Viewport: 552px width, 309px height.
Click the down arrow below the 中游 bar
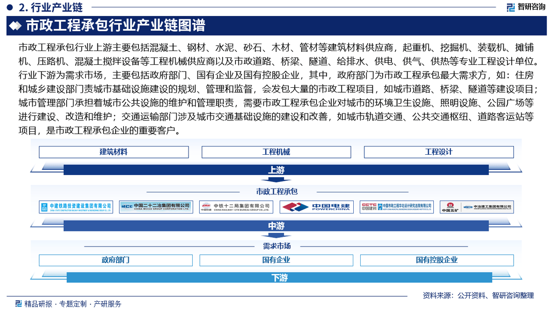276,235
